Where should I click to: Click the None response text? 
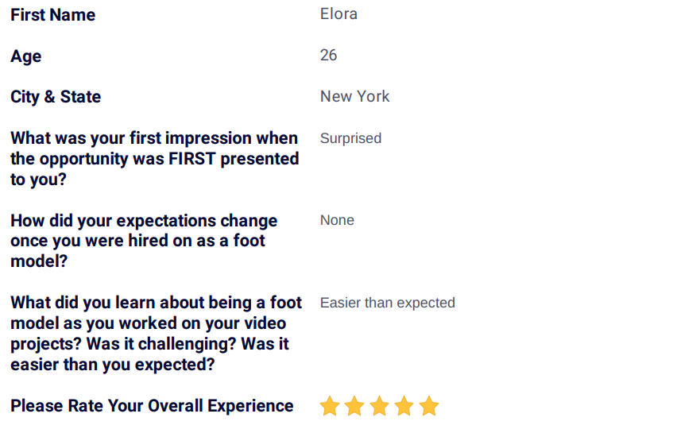tap(338, 220)
